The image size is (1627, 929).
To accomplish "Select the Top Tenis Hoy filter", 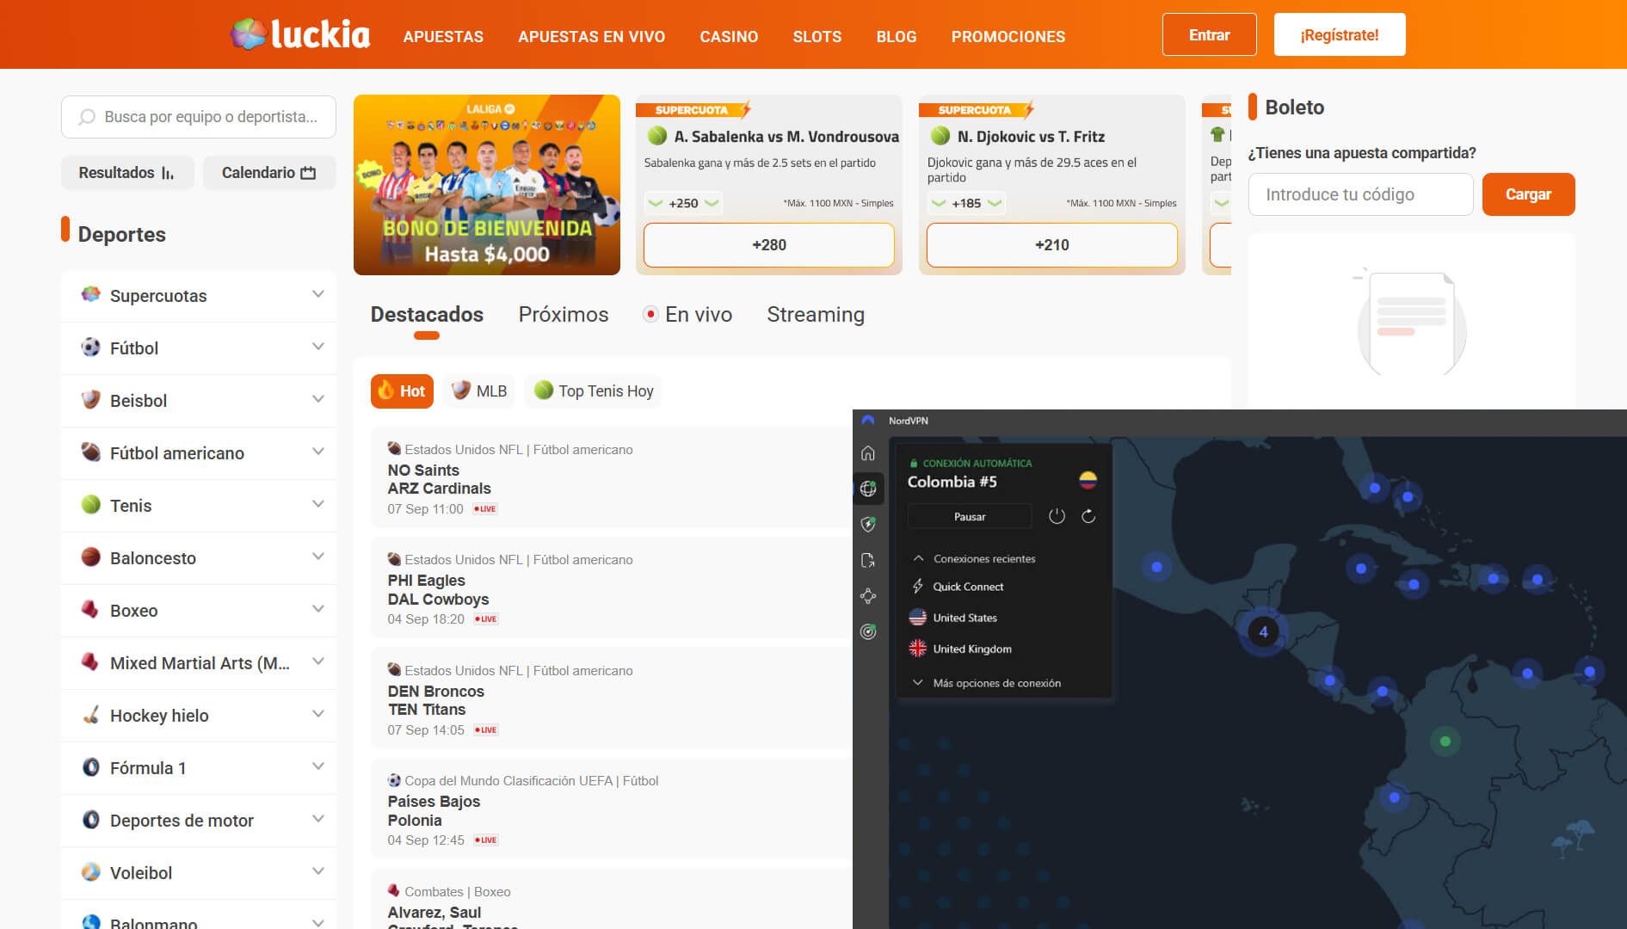I will [593, 391].
